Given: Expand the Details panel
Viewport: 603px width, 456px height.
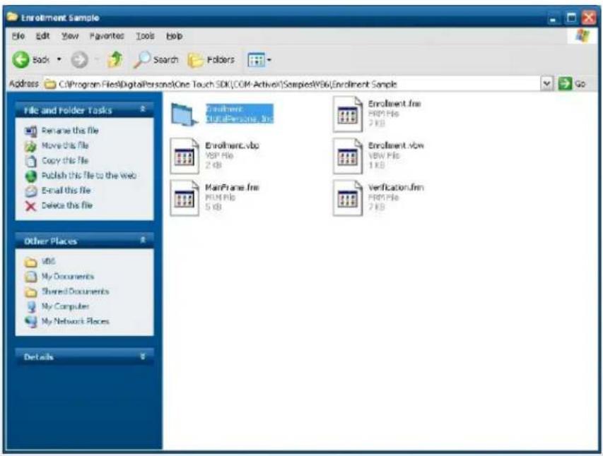Looking at the screenshot, I should pos(143,356).
